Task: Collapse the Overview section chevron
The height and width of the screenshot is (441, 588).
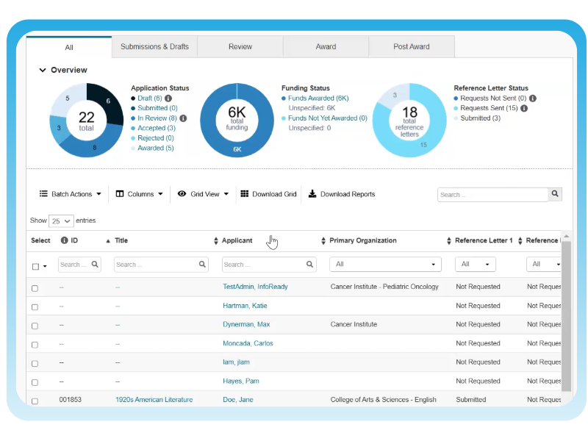Action: pos(43,70)
